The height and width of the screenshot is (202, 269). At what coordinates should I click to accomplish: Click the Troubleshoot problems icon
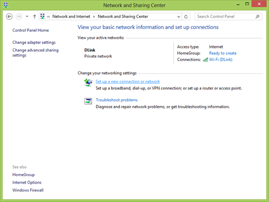point(88,101)
